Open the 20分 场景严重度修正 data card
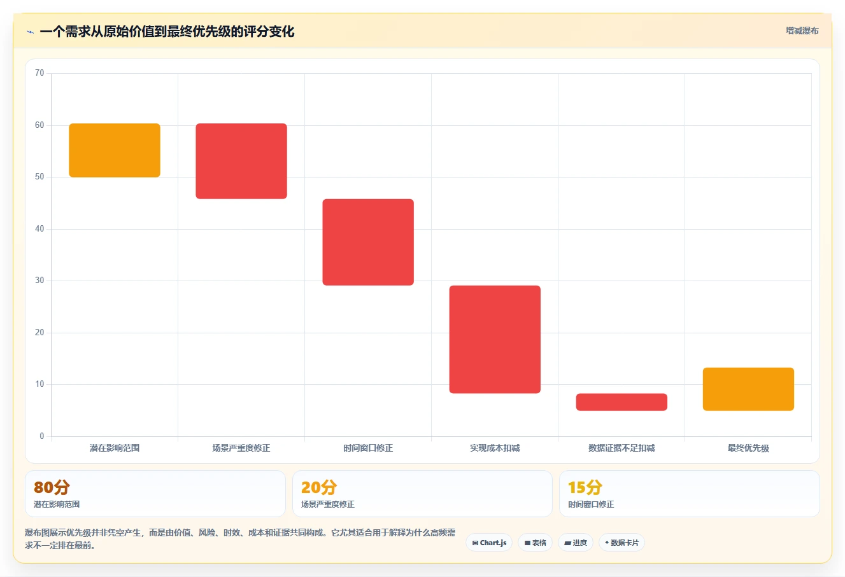This screenshot has height=577, width=845. click(x=422, y=494)
